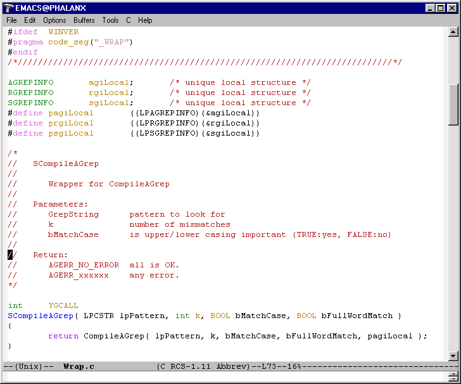Screen dimensions: 461x384
Task: Maximize the Emacs window
Action: [x=440, y=8]
